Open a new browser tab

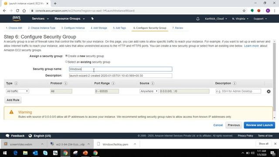[x=55, y=3]
